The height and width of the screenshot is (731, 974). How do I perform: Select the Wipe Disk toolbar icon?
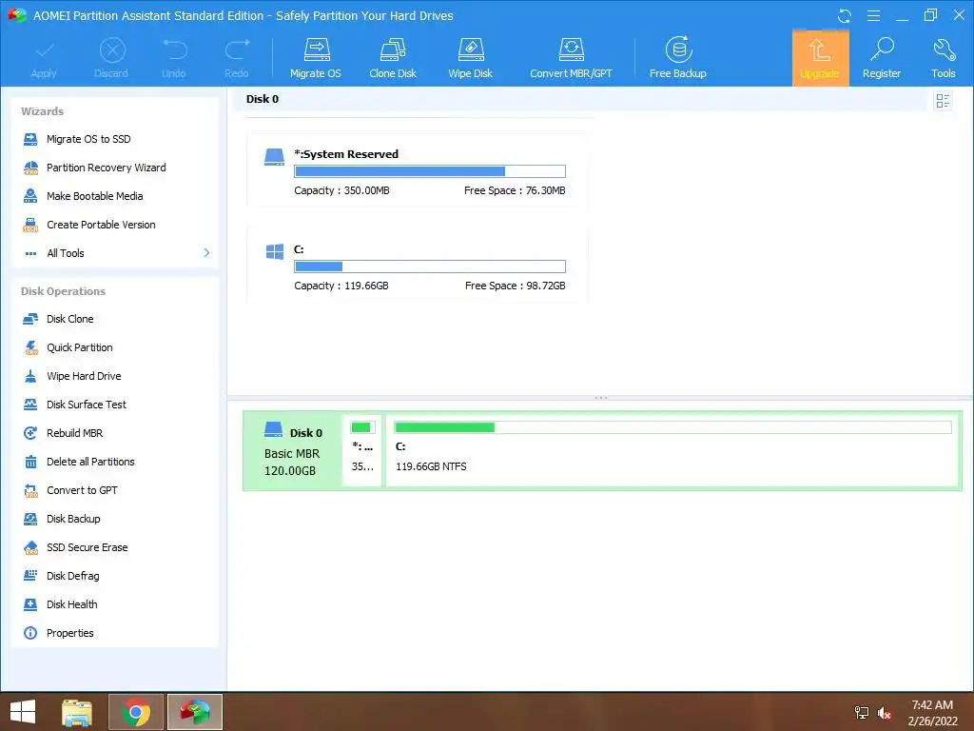(470, 58)
